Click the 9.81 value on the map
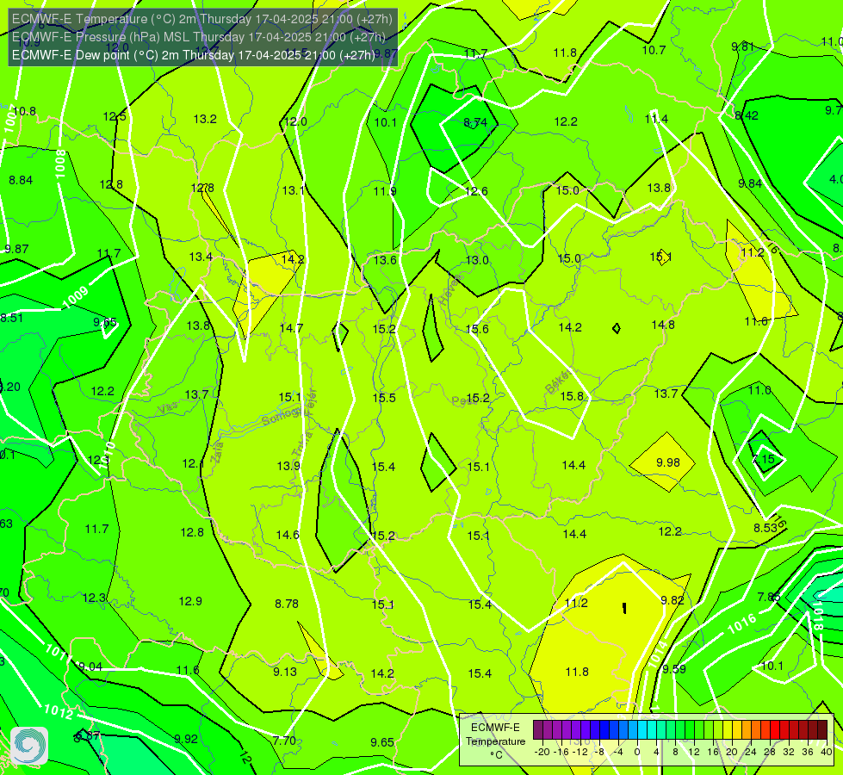The image size is (843, 775). point(742,46)
